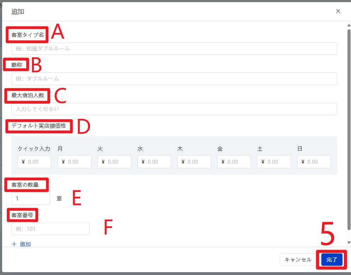Viewport: 351px width, 275px height.
Task: Click the 客室の数量 number field
Action: pyautogui.click(x=31, y=199)
